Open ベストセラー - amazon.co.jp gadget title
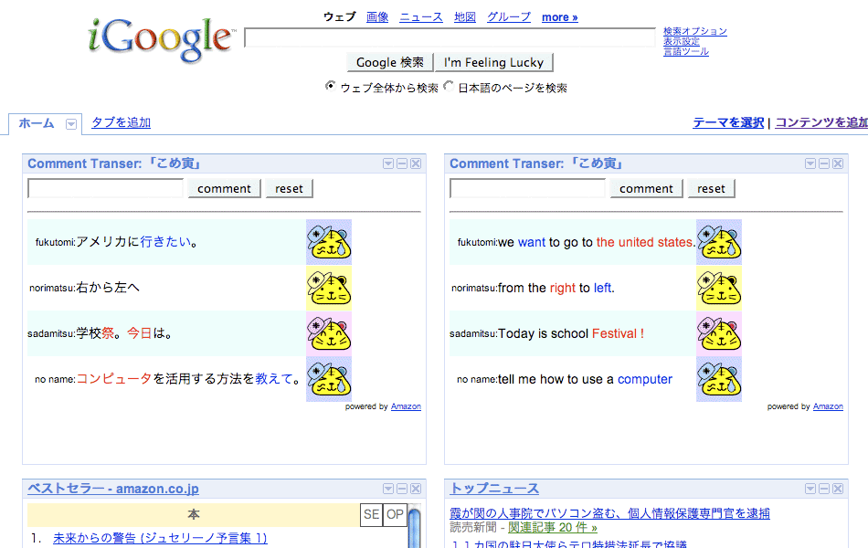The image size is (868, 548). [x=113, y=489]
